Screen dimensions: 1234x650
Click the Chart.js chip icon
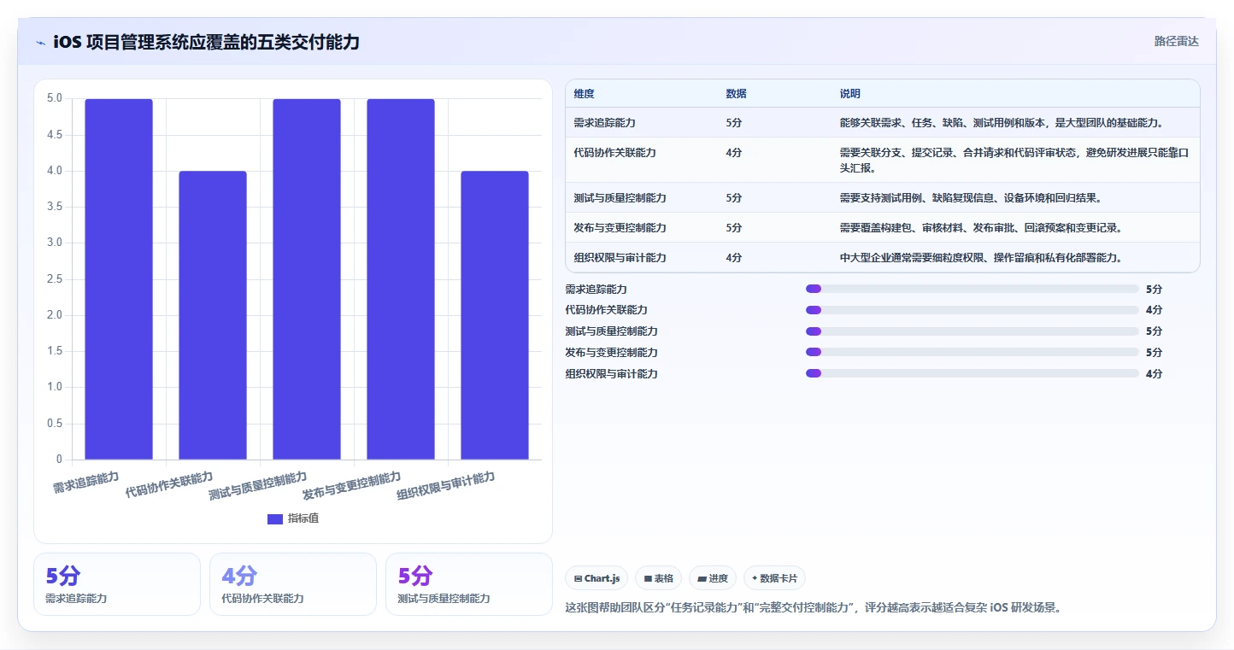pos(579,578)
